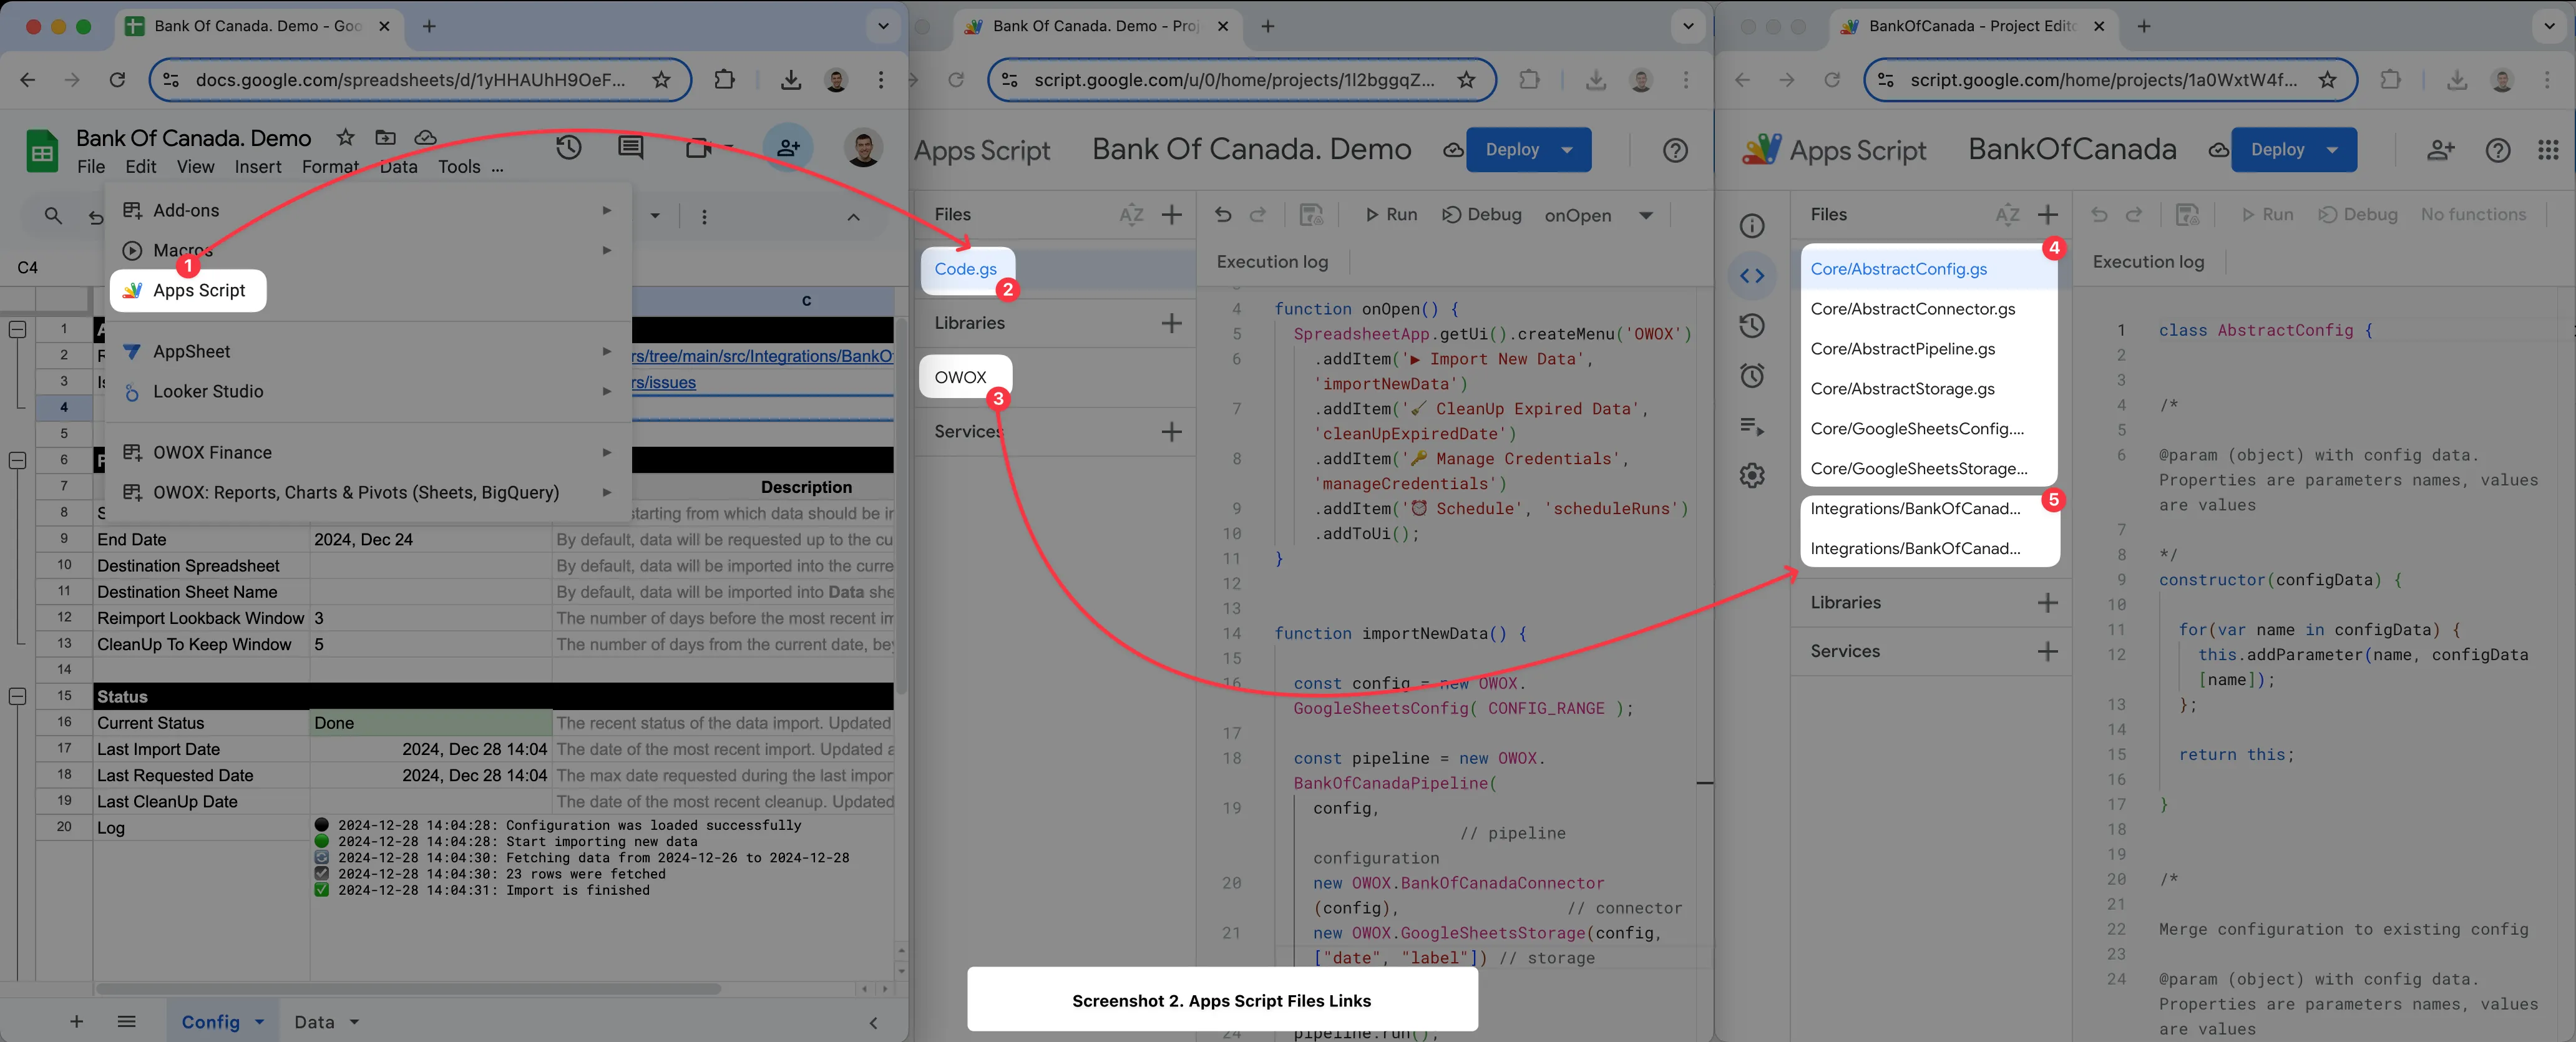Open Editor code icon in right sidebar

pos(1752,276)
